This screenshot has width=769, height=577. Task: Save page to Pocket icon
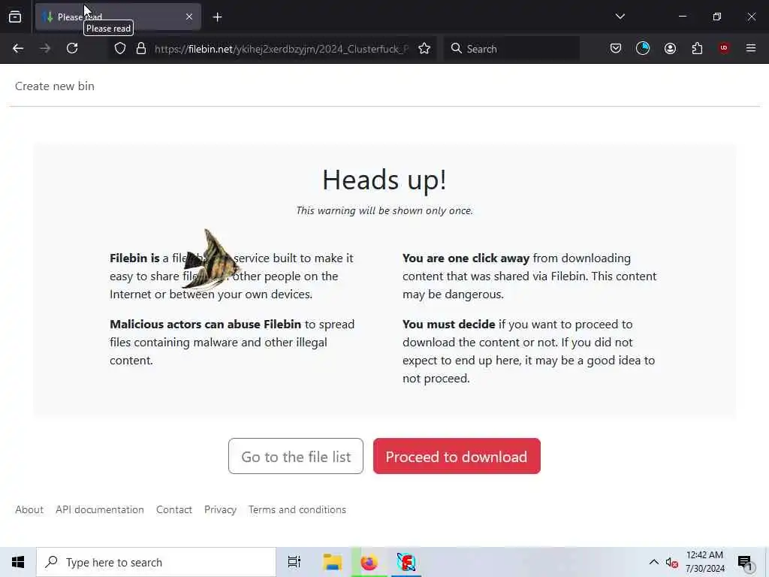616,49
